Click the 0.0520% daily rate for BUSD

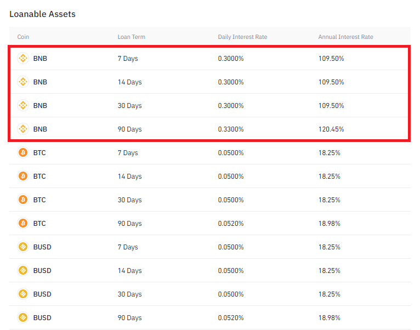click(x=231, y=318)
